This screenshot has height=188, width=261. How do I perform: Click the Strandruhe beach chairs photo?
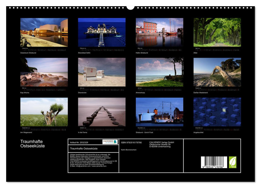(x=103, y=72)
